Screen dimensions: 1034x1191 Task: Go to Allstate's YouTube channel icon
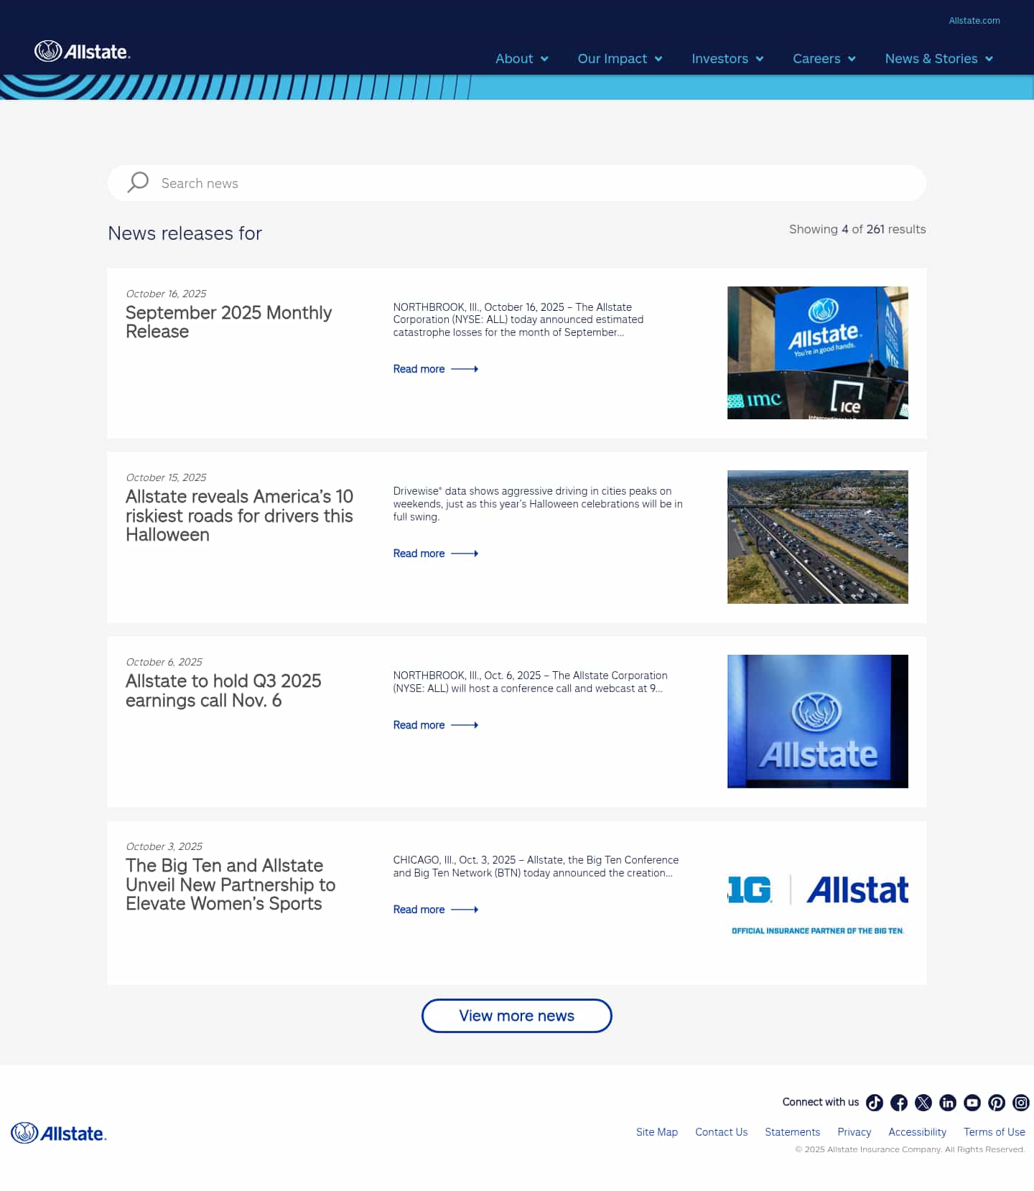click(x=972, y=1103)
